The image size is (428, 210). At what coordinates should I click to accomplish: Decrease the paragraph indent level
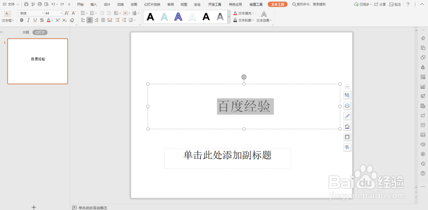(x=102, y=13)
